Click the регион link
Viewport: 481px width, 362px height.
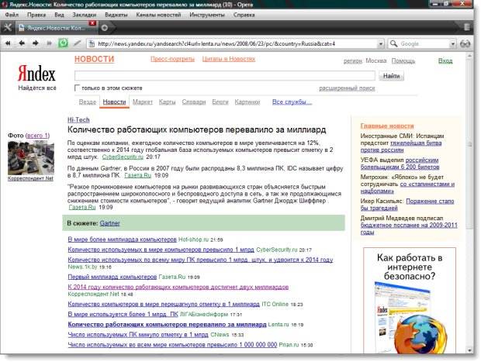point(353,60)
